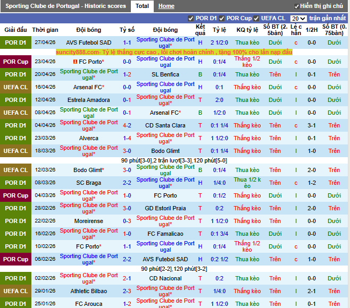Switch to the Home tab
Viewport: 350px width, 308px height.
[166, 6]
